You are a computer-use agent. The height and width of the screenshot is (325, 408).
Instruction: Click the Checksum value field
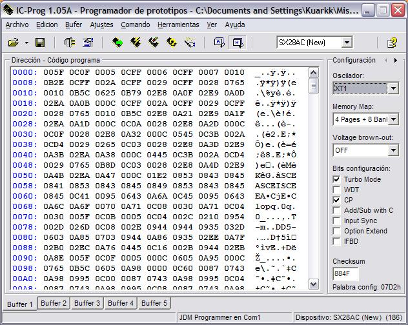[345, 273]
